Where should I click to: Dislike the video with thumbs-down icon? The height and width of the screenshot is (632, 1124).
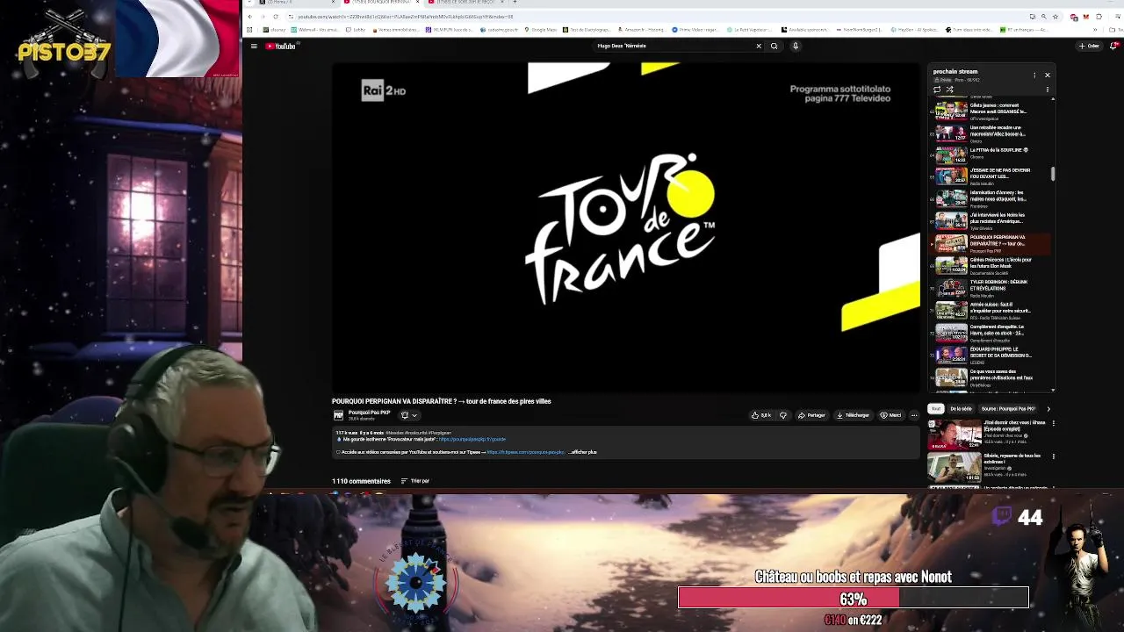pyautogui.click(x=783, y=415)
